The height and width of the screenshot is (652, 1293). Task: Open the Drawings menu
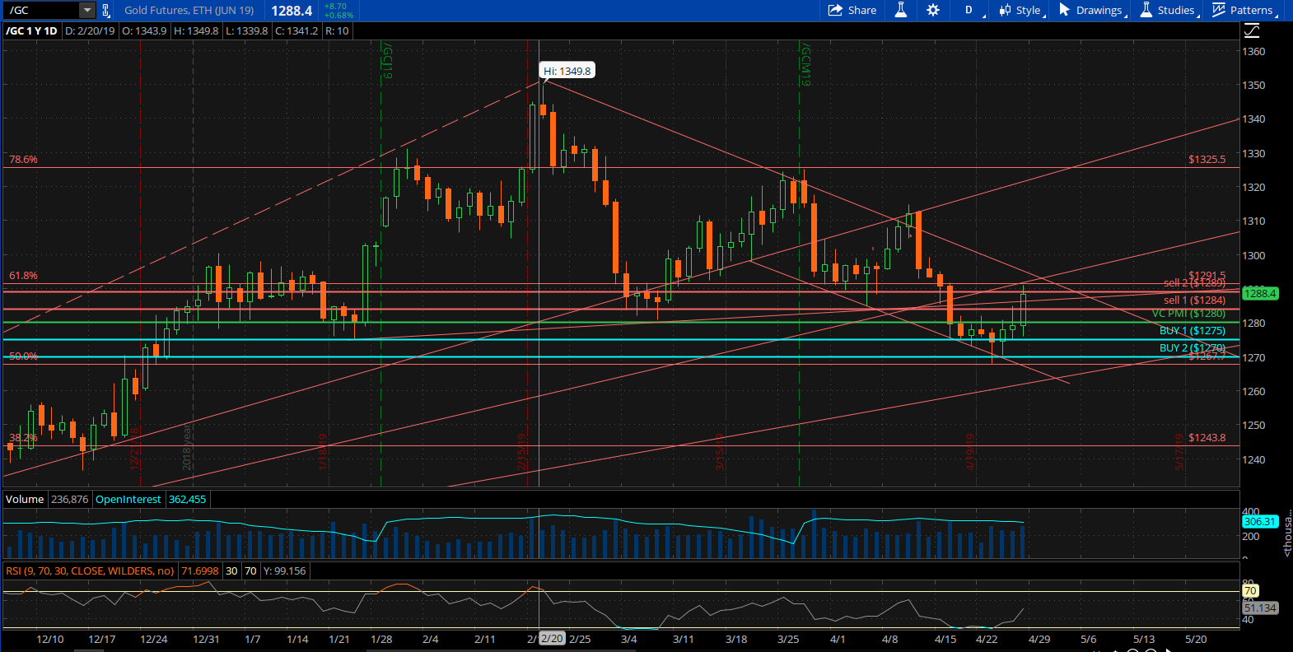point(1093,10)
